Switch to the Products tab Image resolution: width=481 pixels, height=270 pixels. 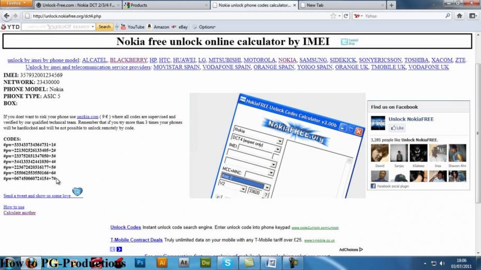(166, 5)
